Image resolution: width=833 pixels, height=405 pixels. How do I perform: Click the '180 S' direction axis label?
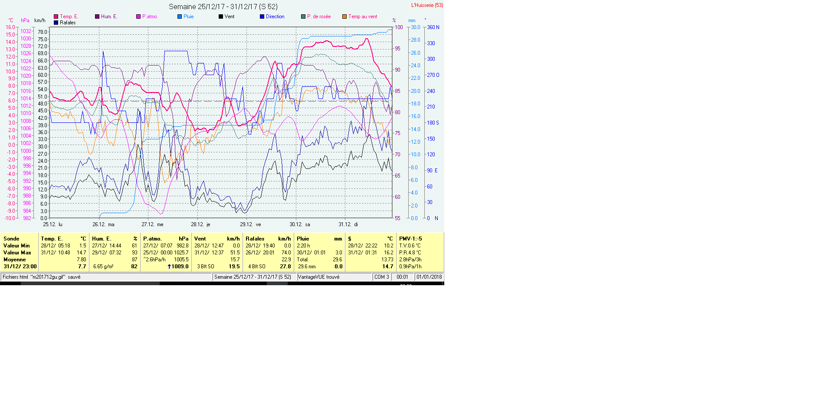(x=433, y=123)
